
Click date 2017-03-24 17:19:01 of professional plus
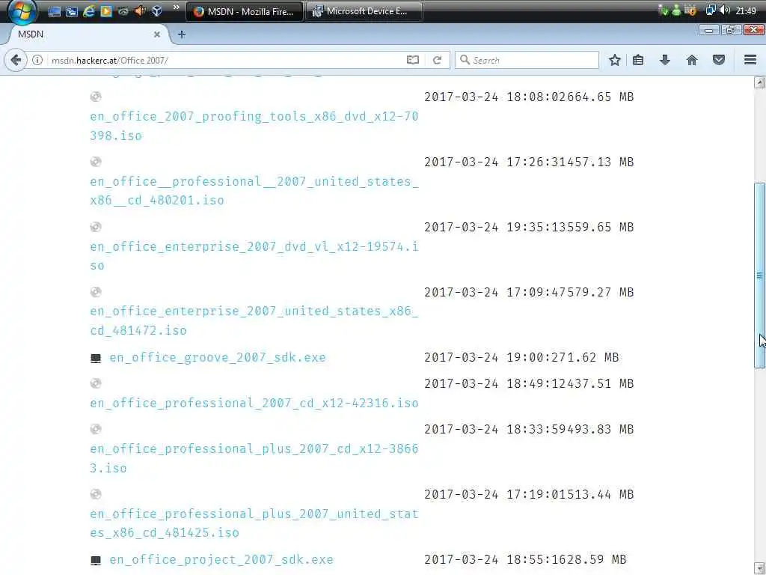click(x=495, y=494)
